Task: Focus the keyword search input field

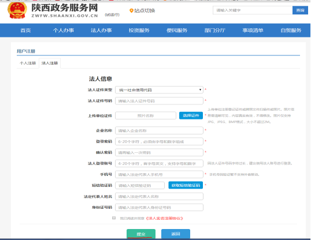Action: [x=253, y=10]
